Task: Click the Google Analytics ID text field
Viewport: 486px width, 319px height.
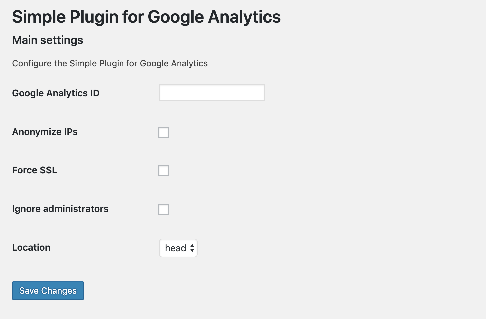Action: pos(212,93)
